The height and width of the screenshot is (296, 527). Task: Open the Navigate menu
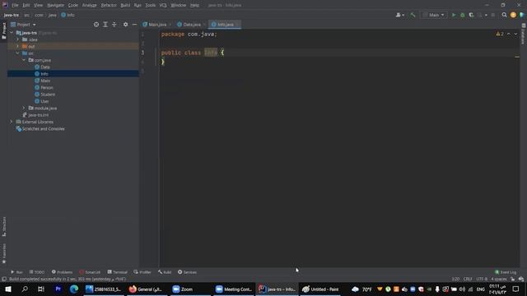tap(55, 6)
